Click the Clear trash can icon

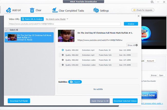point(32,10)
